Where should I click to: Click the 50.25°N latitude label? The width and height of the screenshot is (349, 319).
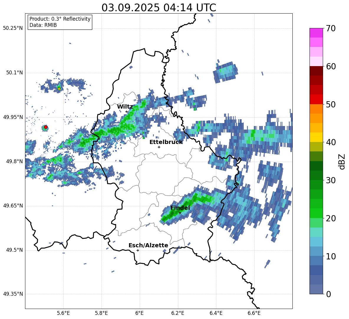point(13,28)
